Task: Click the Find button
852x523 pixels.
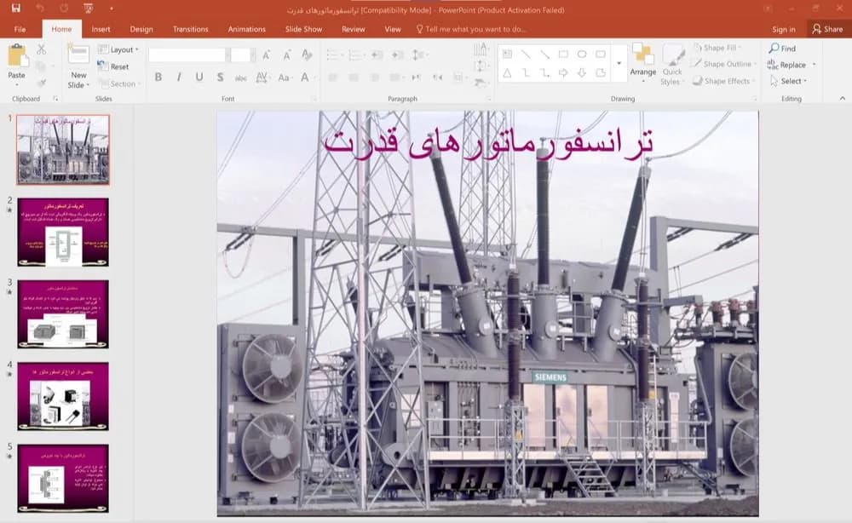Action: [x=782, y=49]
